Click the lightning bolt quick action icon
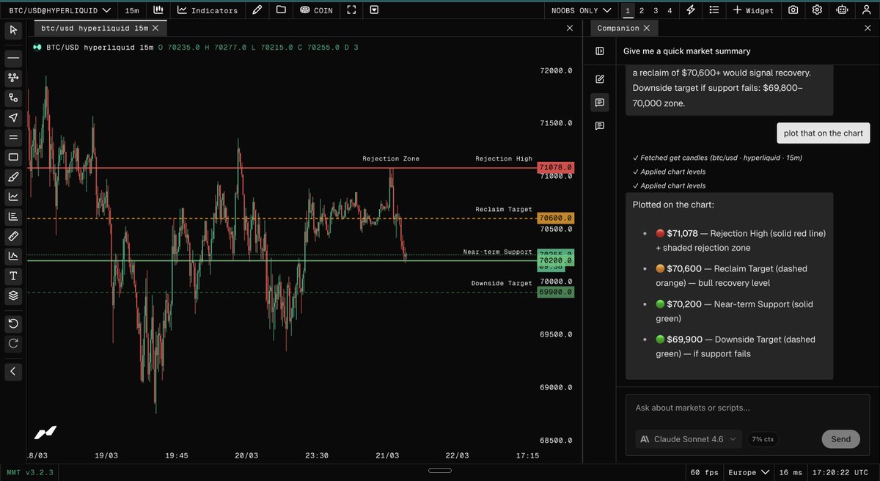880x481 pixels. pos(691,10)
